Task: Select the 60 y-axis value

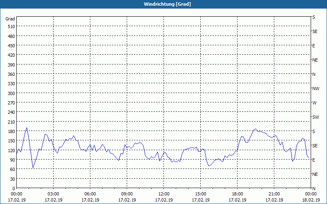Action: tap(13, 169)
